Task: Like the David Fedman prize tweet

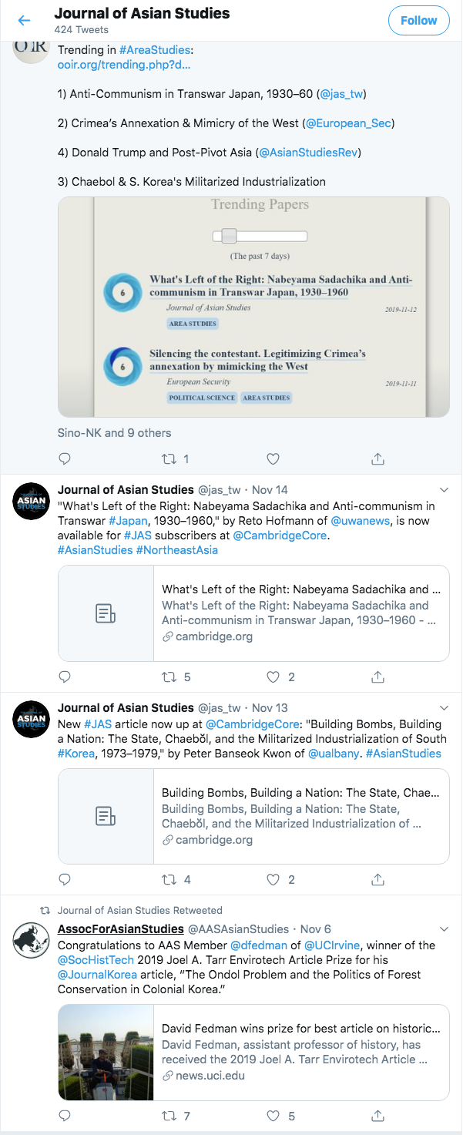Action: coord(273,1116)
